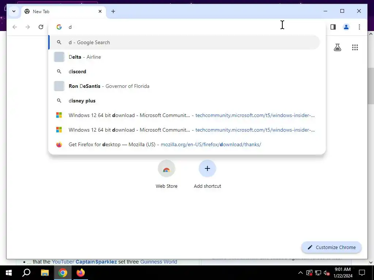Viewport: 374px width, 280px height.
Task: Switch to Firefox from the taskbar
Action: [x=81, y=273]
